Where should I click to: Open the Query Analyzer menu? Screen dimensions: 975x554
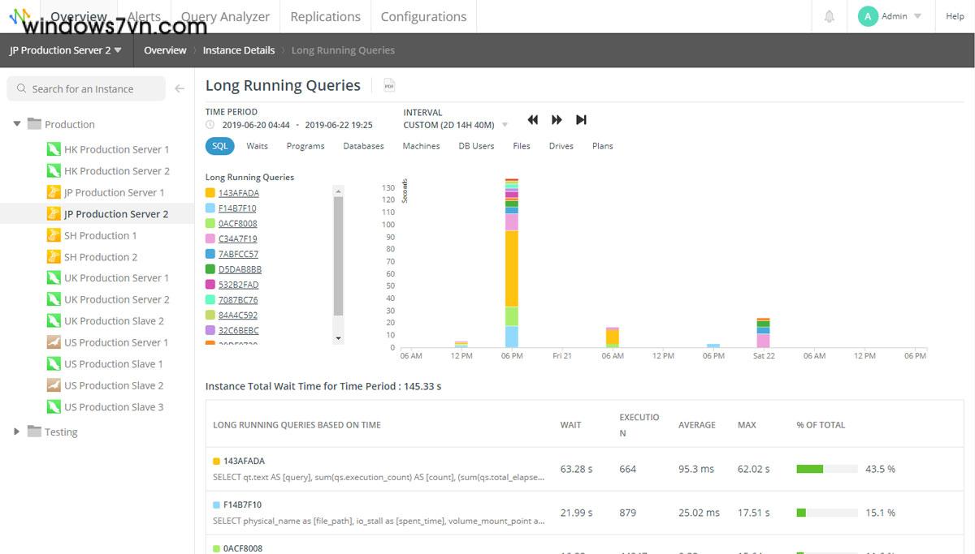click(x=225, y=16)
